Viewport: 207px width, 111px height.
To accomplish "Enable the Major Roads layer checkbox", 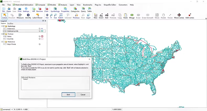I will click(6, 44).
